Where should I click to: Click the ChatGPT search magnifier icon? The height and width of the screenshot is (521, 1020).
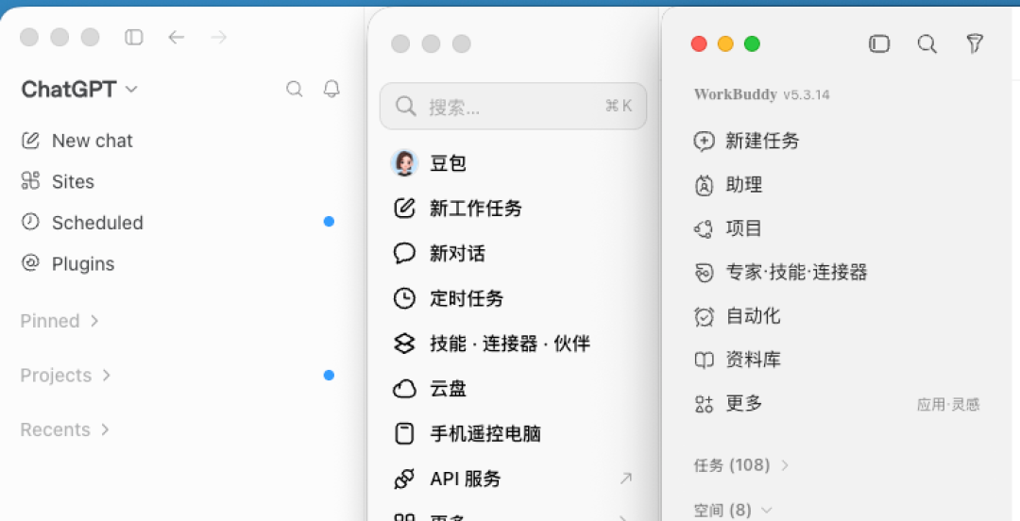click(x=295, y=89)
